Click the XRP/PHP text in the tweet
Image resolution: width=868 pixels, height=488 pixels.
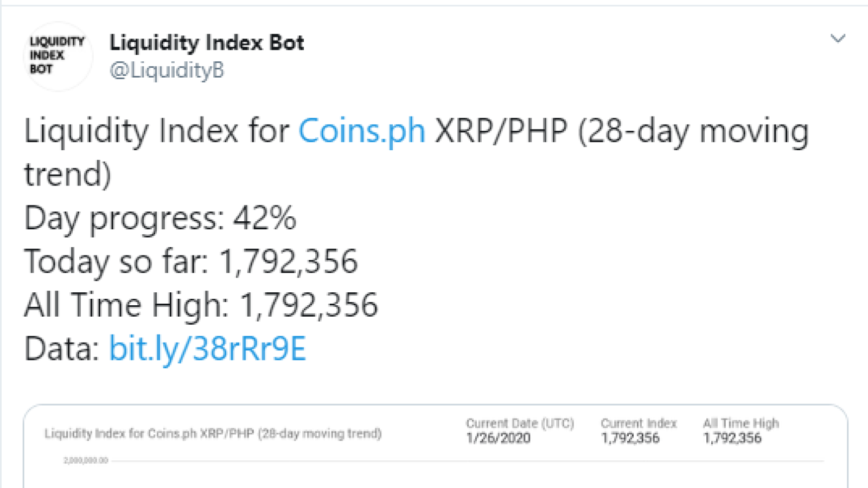tap(501, 131)
